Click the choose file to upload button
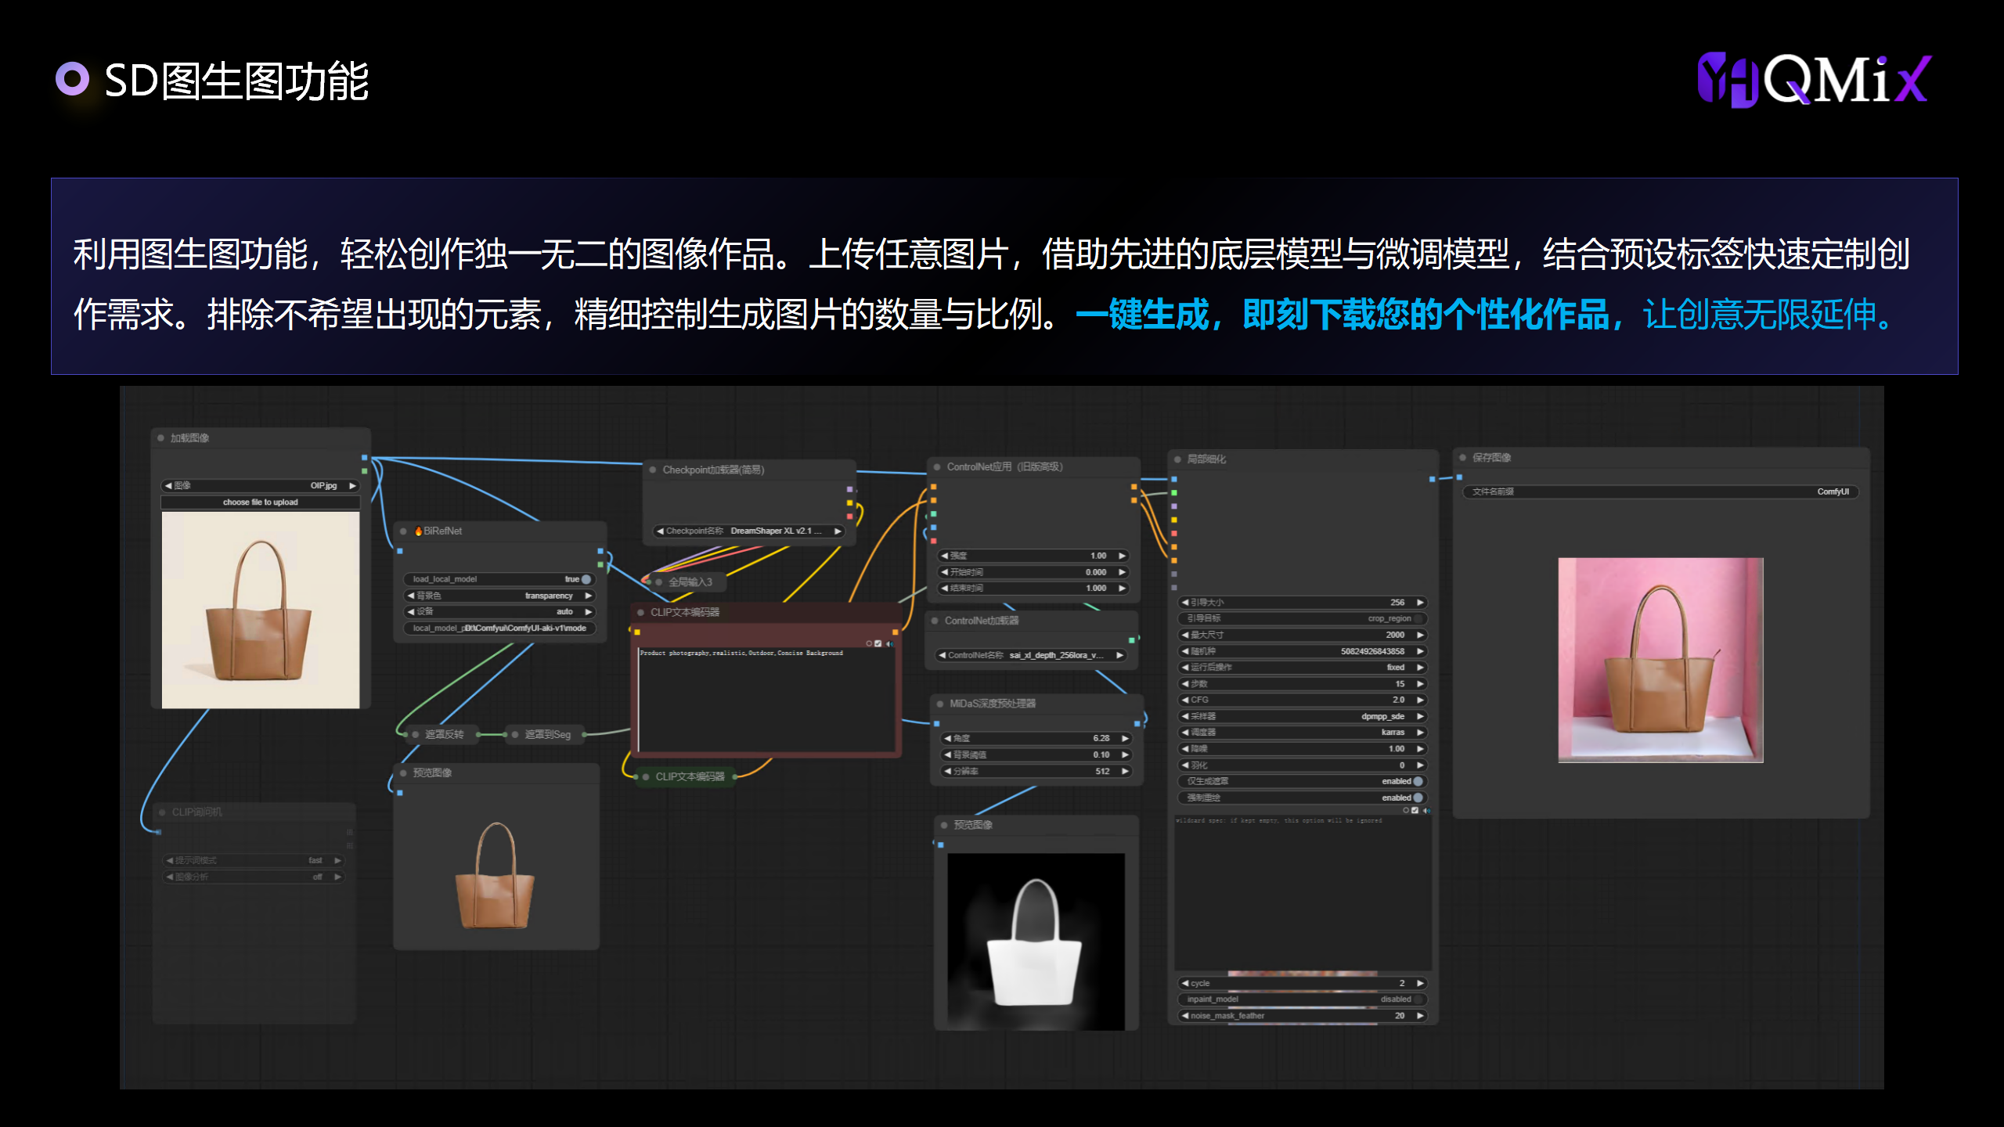 (x=260, y=502)
